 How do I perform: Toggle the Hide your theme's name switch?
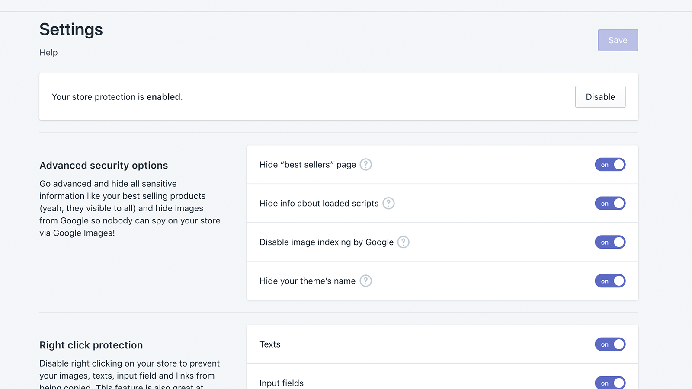click(610, 281)
